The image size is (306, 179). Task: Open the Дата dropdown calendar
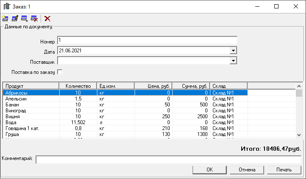(x=233, y=51)
